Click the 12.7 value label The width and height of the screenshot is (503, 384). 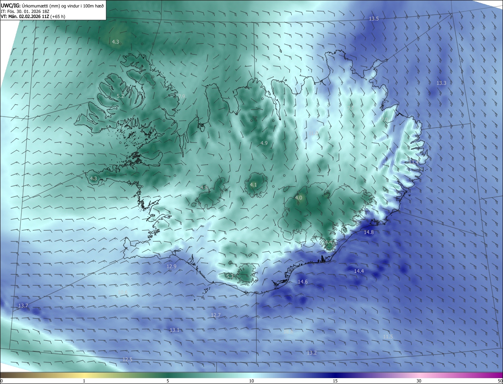pos(216,315)
